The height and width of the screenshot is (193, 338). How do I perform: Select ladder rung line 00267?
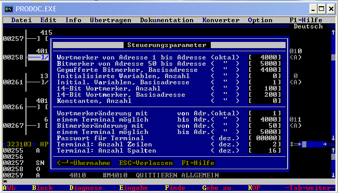click(13, 126)
